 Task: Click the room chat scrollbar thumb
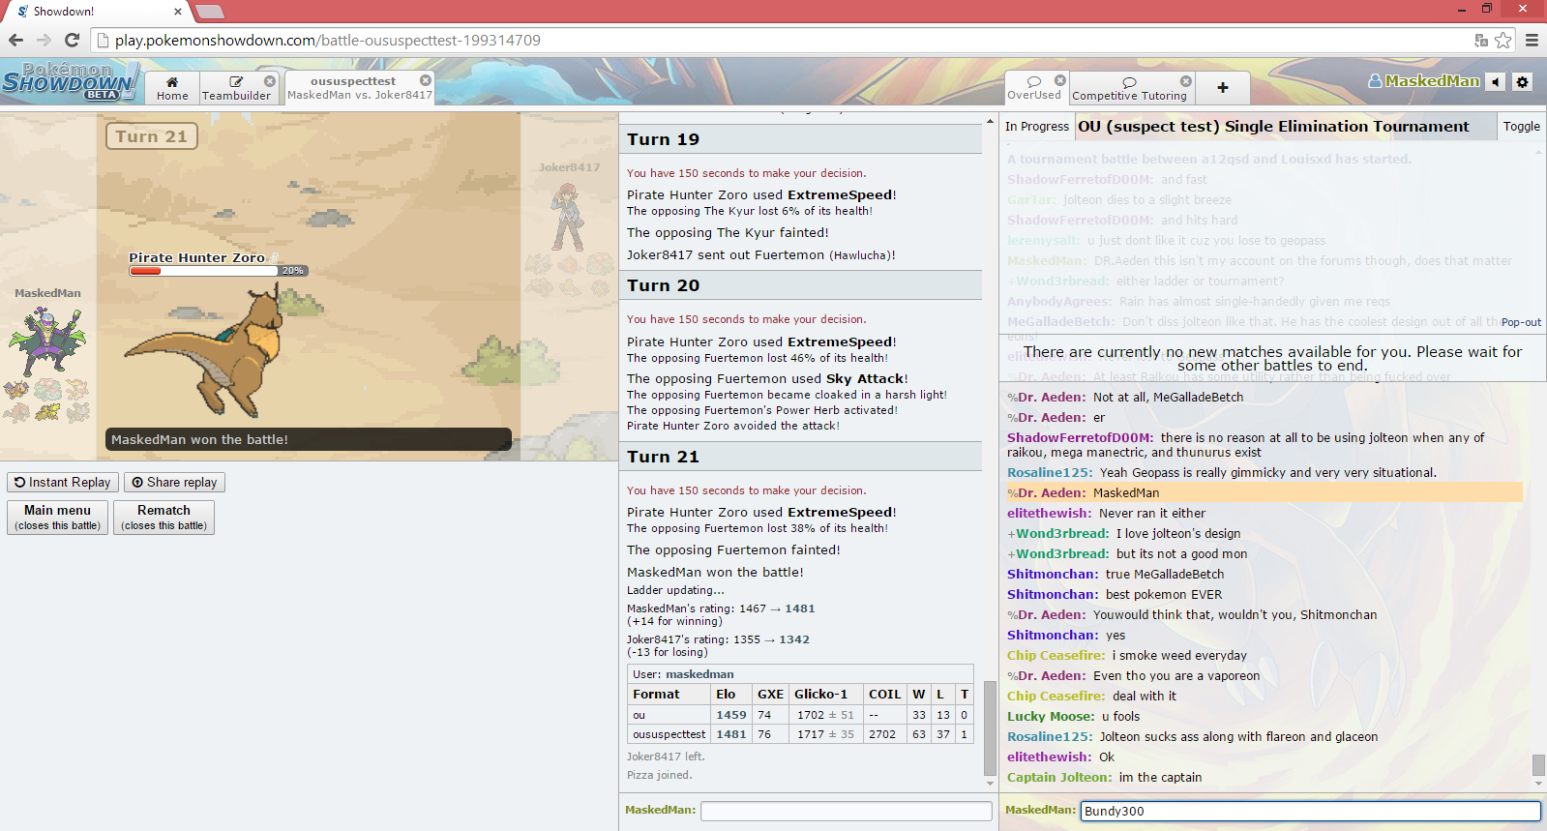tap(1538, 765)
